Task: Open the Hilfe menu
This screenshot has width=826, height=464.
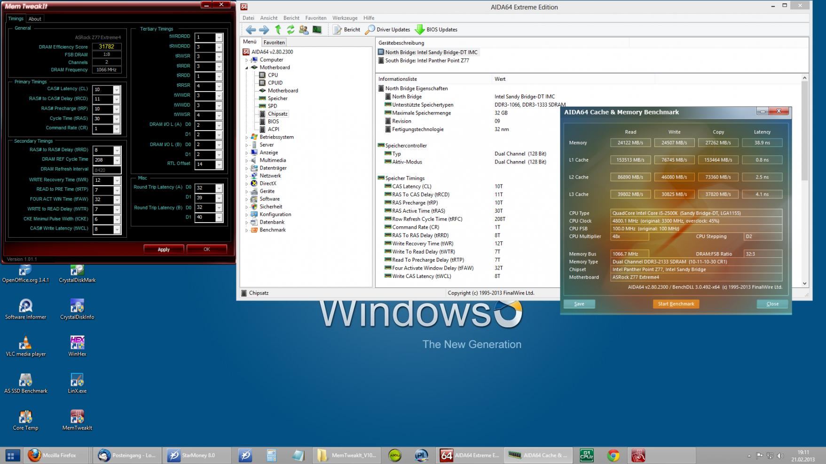Action: point(369,18)
